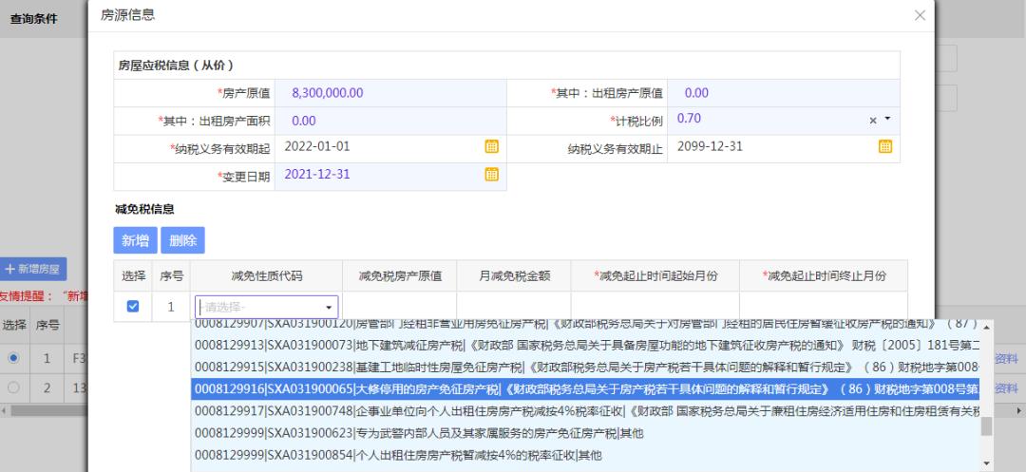
Task: Untick the checkbox in tax reduction row 1
Action: (x=133, y=307)
